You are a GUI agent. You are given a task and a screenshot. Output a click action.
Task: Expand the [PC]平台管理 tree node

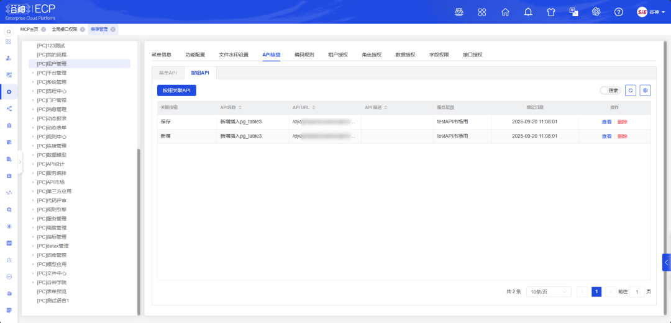coord(33,73)
